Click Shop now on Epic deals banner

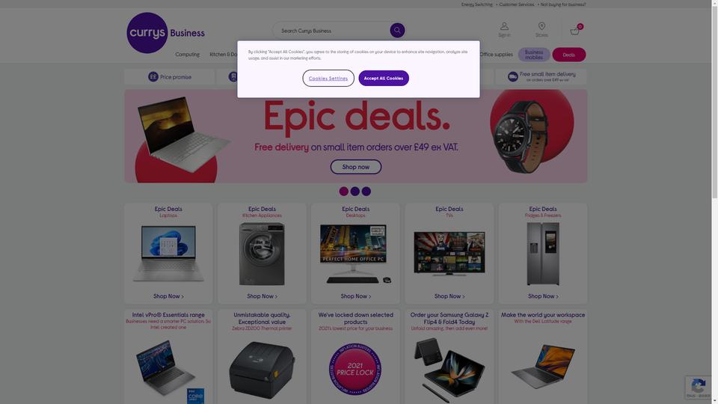point(355,167)
